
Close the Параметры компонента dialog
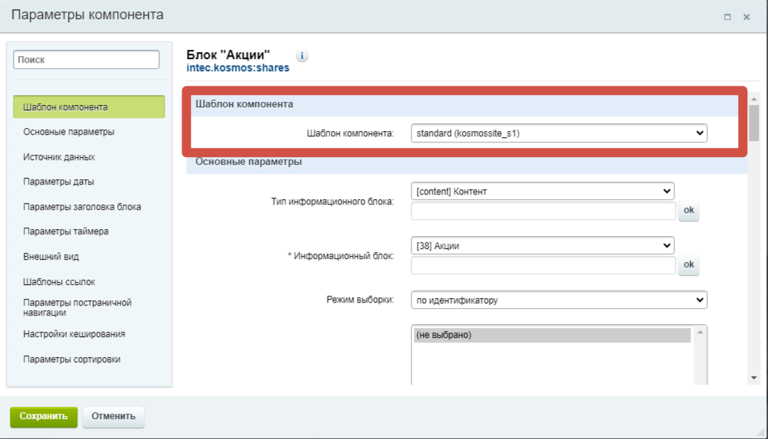[747, 17]
